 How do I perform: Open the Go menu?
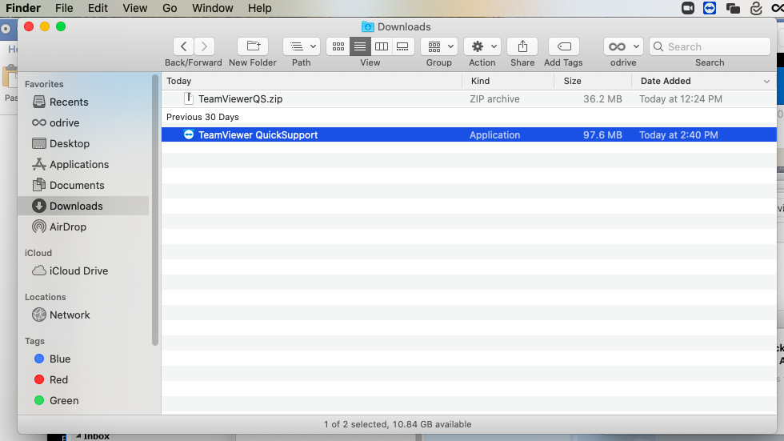(170, 8)
